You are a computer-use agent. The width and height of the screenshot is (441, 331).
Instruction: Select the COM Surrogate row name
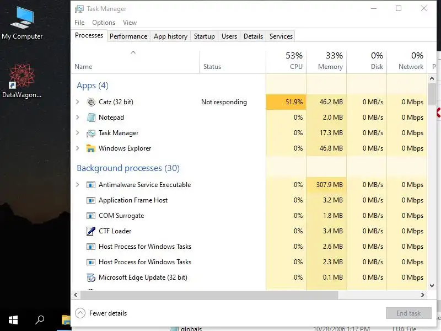[x=121, y=216]
